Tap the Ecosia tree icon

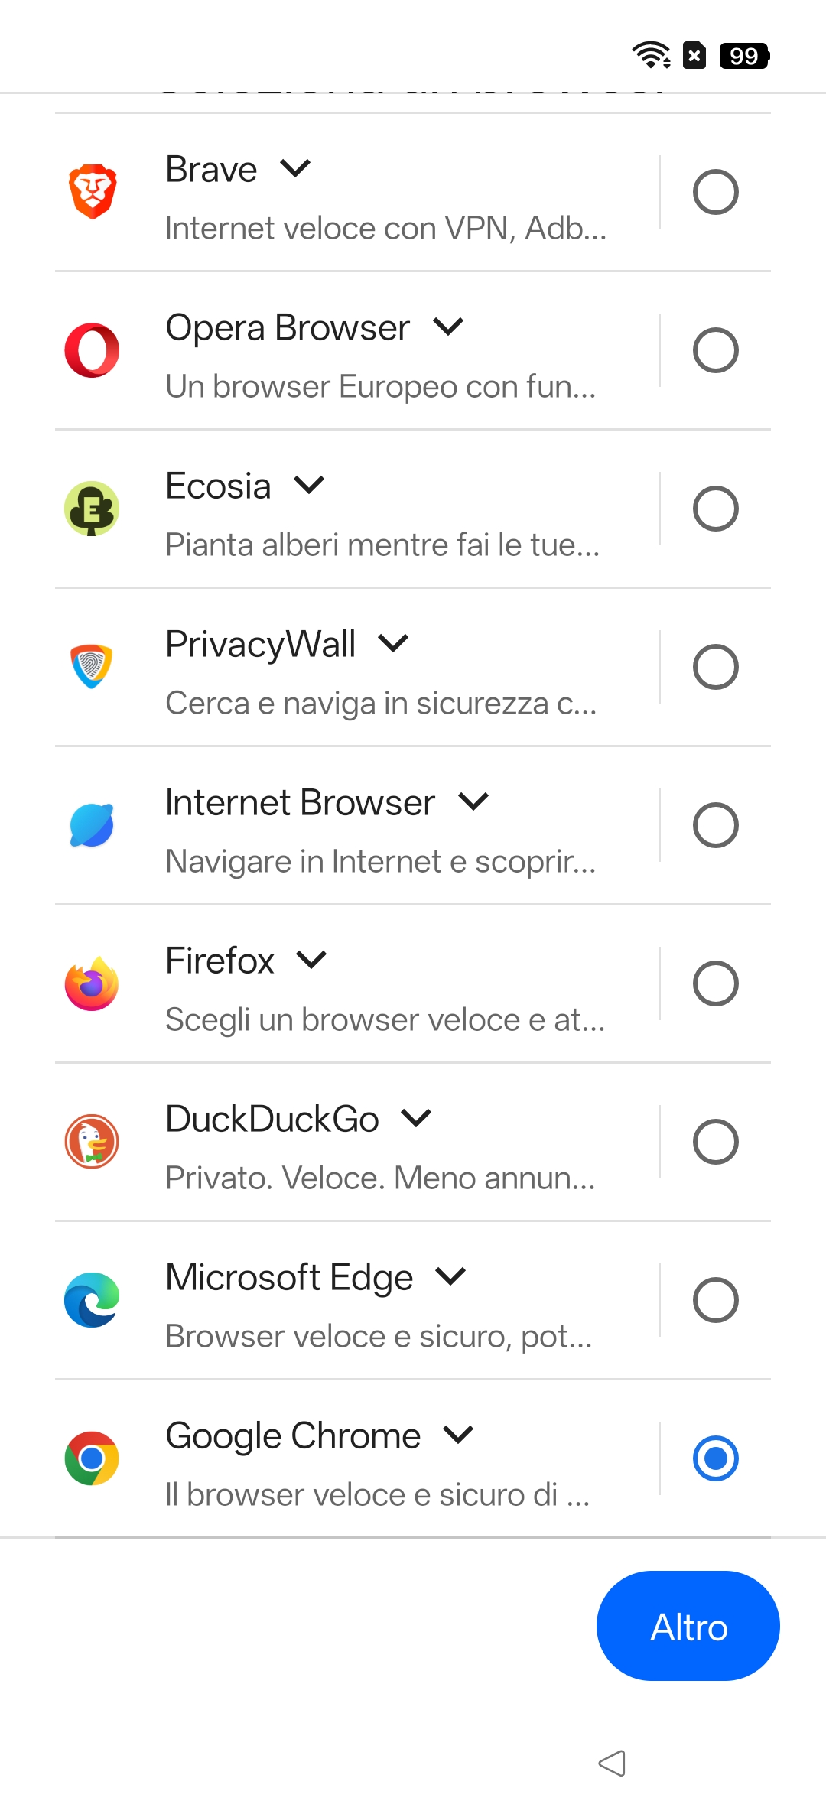click(x=92, y=509)
